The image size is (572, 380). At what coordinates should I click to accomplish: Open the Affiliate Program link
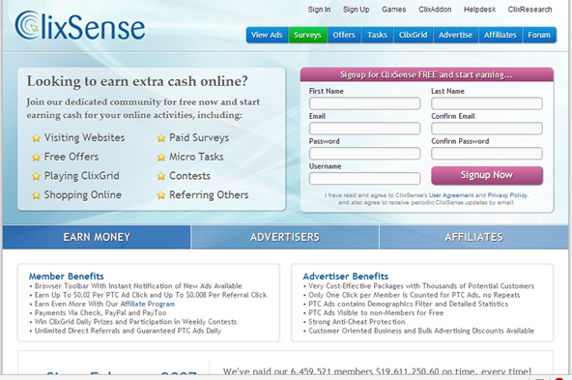[x=148, y=304]
